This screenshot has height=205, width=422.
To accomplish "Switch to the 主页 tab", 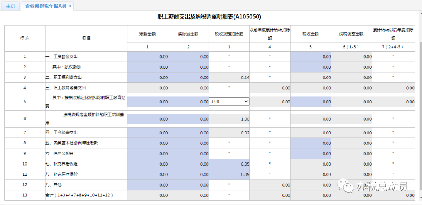I will (x=11, y=6).
